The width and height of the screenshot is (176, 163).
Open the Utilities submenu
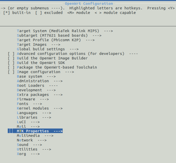[34, 149]
